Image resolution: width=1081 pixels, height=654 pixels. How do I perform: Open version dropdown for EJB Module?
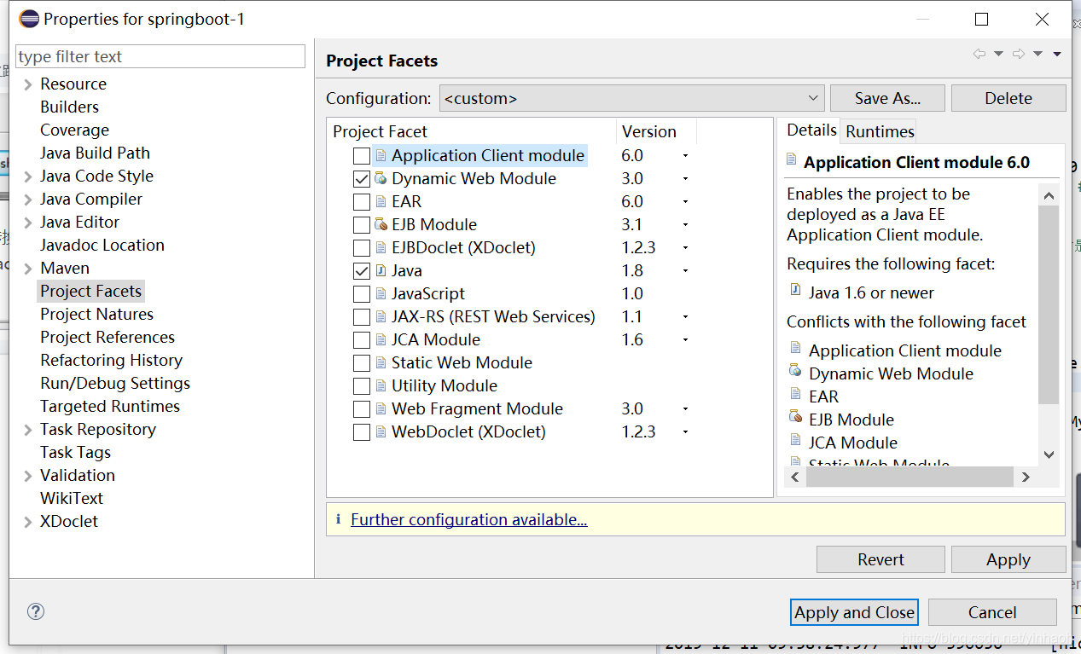pos(685,225)
